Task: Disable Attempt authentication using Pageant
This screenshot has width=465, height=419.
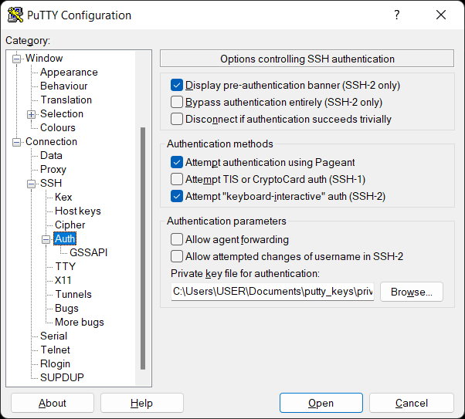Action: [177, 163]
